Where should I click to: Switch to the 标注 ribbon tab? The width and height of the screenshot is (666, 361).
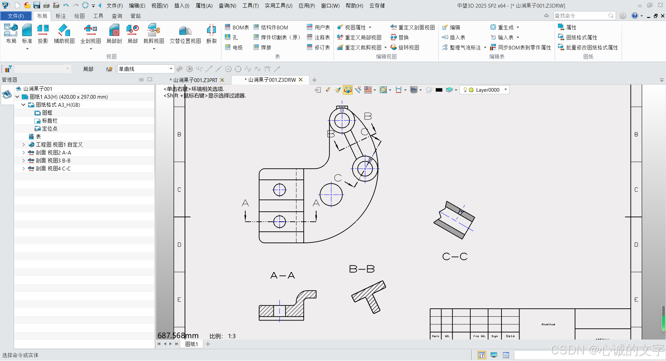61,16
